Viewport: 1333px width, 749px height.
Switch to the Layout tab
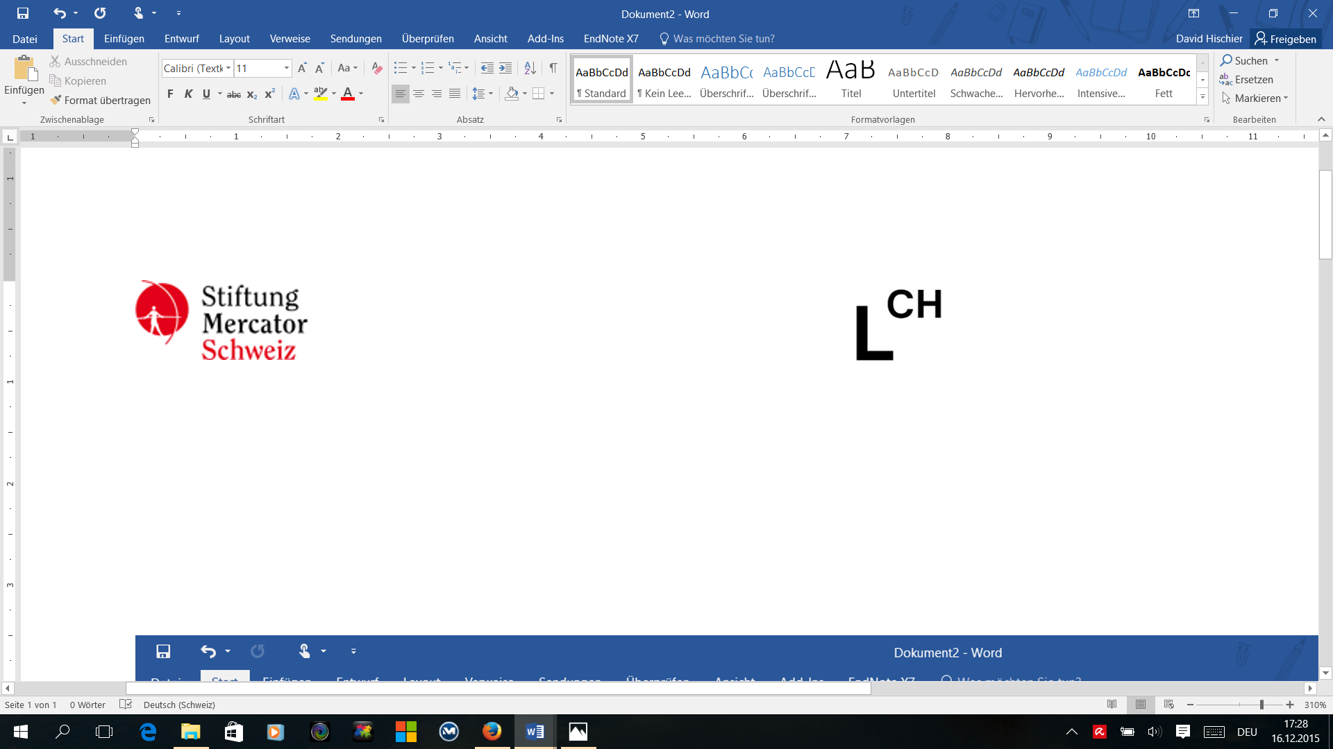coord(235,39)
